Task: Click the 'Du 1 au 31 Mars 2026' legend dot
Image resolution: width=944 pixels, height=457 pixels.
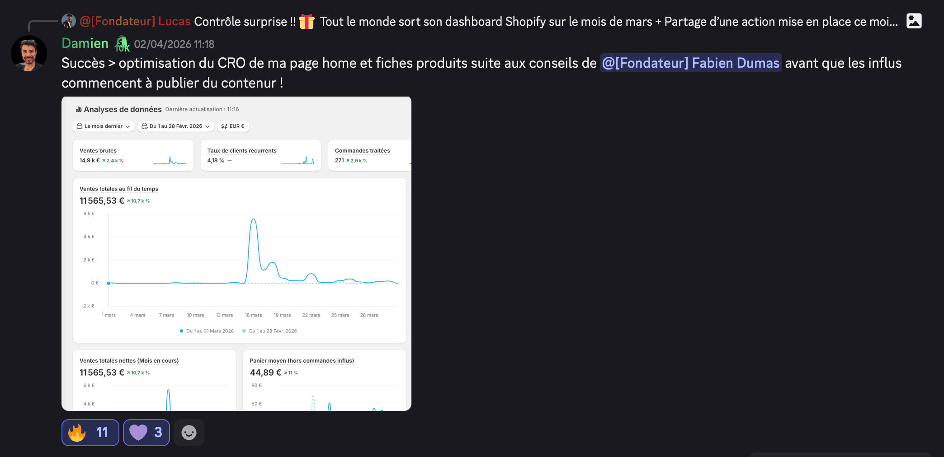Action: (181, 331)
